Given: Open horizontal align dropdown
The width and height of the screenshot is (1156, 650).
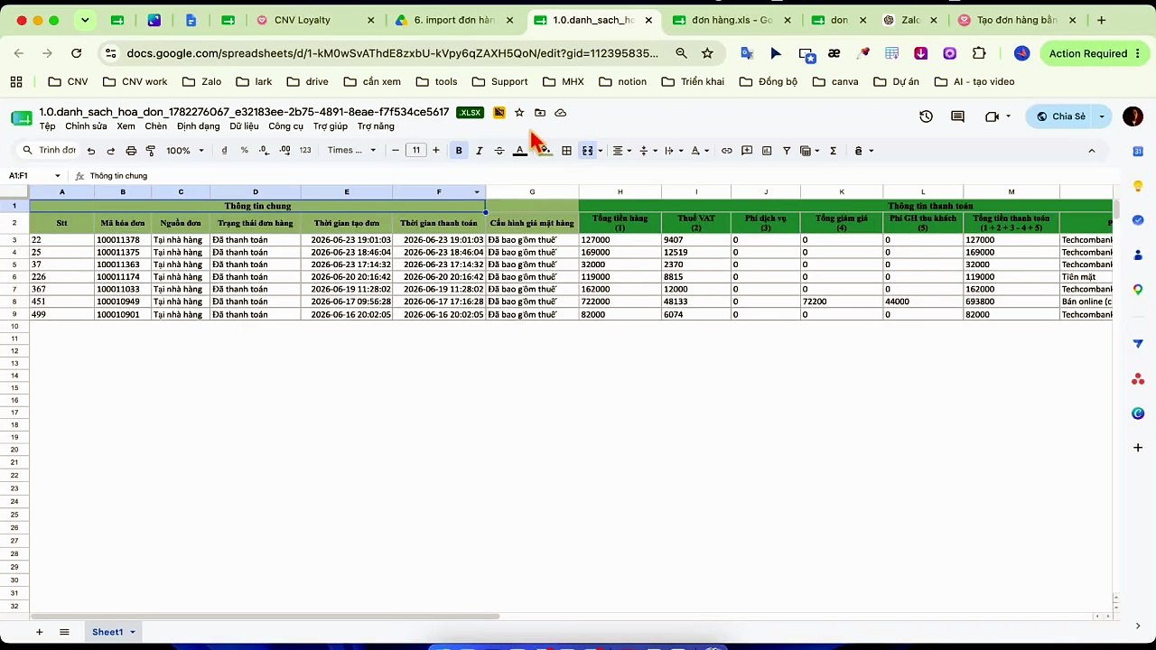Looking at the screenshot, I should click(x=621, y=151).
